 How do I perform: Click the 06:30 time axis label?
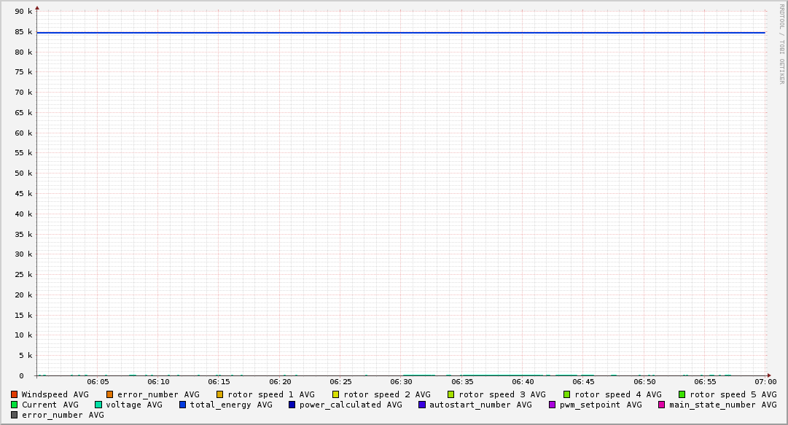tap(401, 381)
